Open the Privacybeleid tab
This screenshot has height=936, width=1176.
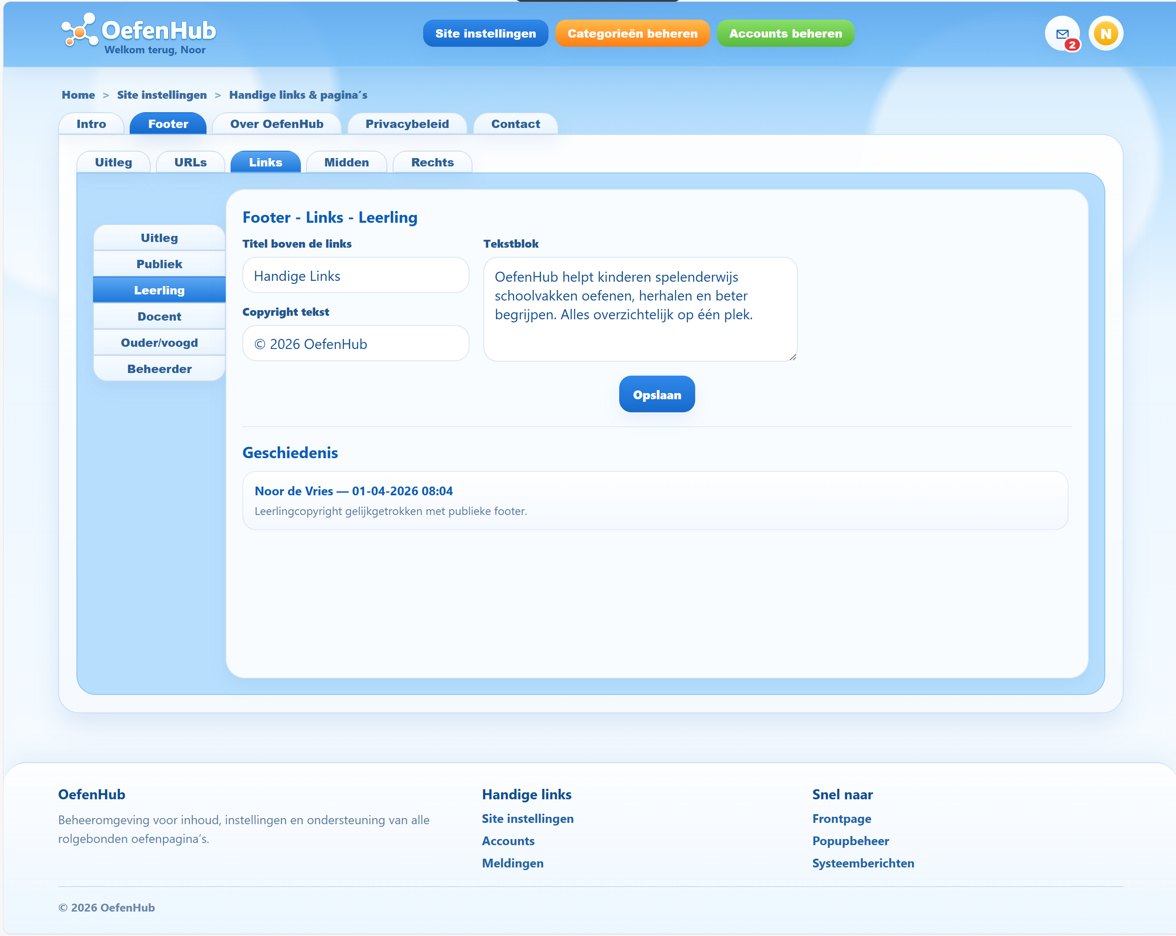pyautogui.click(x=407, y=124)
